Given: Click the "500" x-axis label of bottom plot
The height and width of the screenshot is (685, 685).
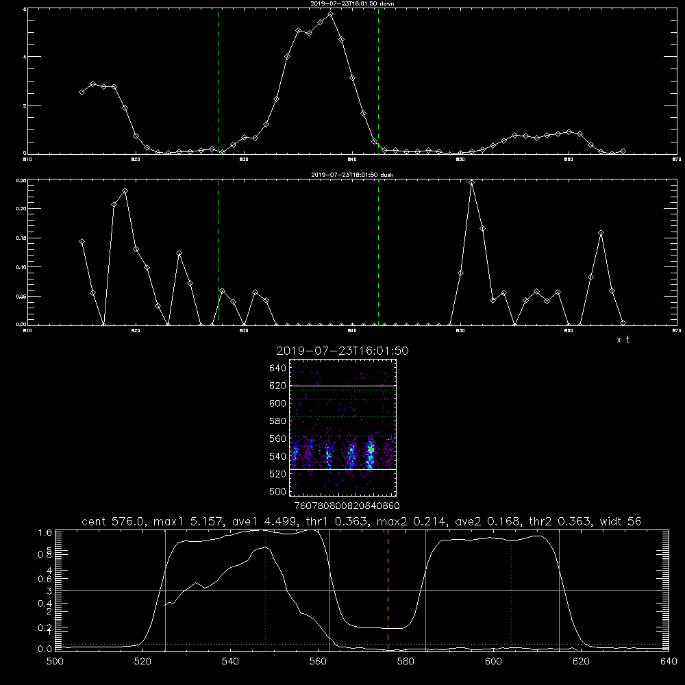Looking at the screenshot, I should 55,662.
